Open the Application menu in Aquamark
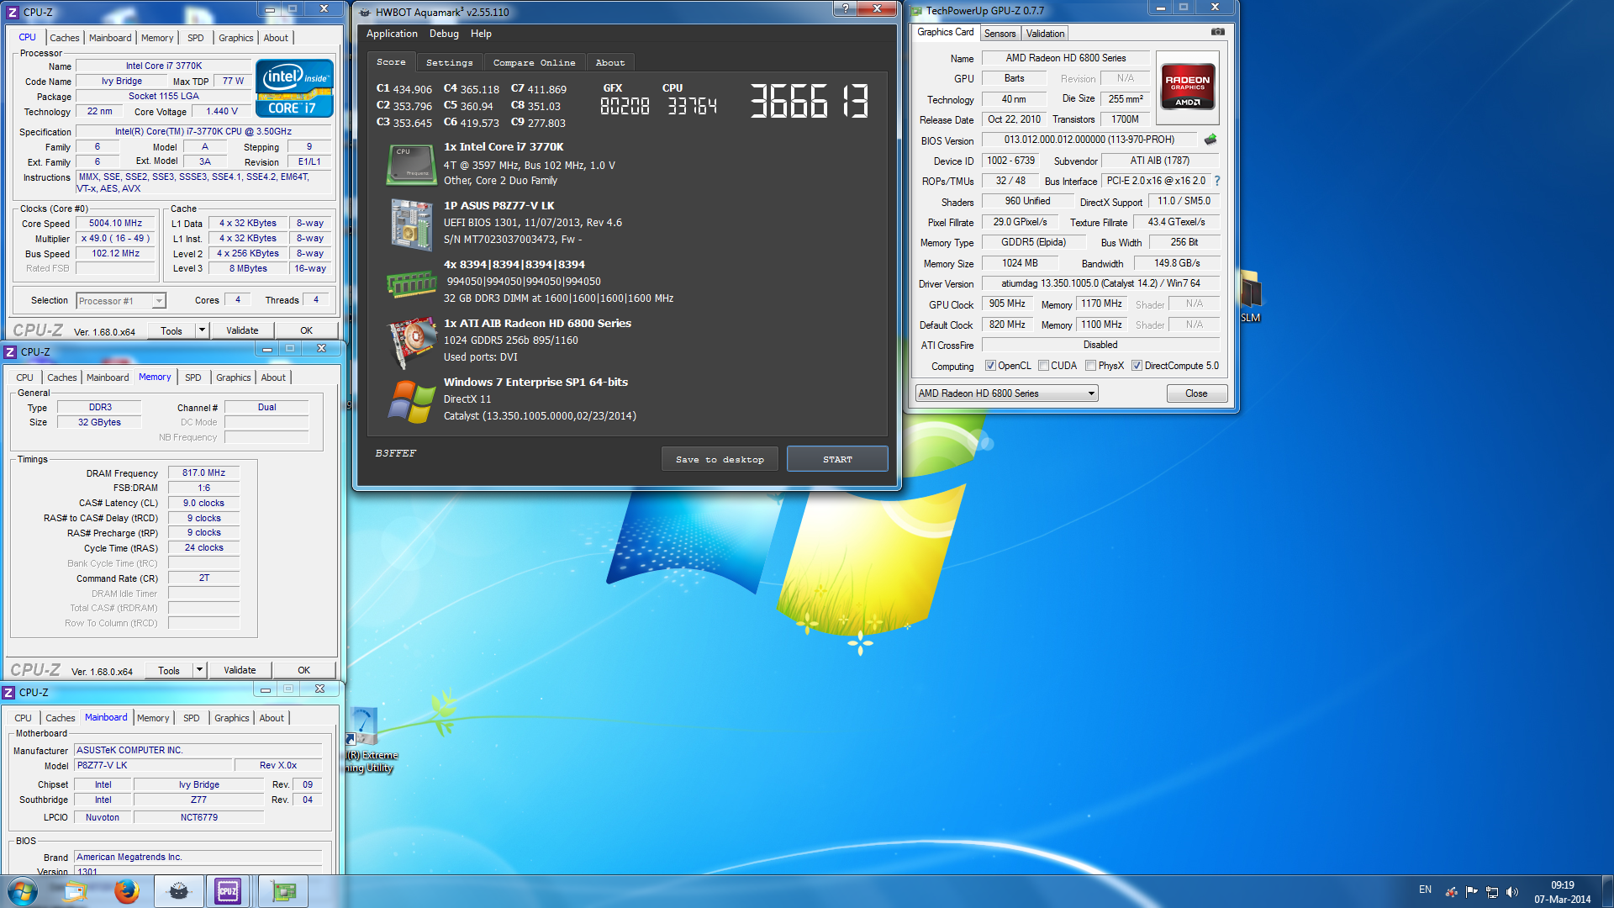The image size is (1614, 908). 392,34
